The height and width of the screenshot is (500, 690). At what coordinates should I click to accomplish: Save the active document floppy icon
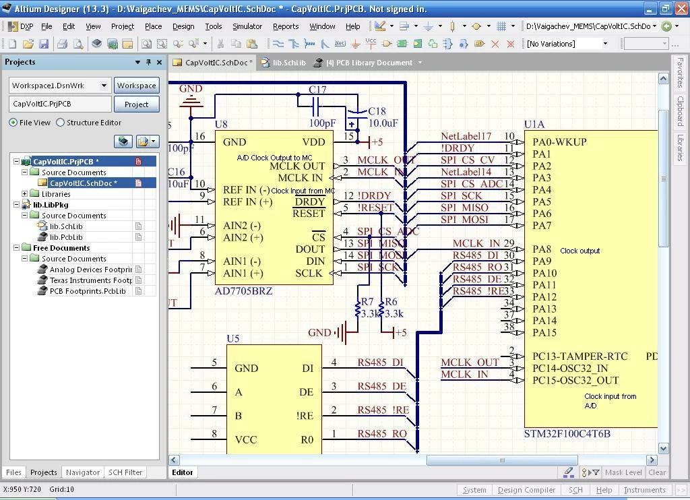44,44
